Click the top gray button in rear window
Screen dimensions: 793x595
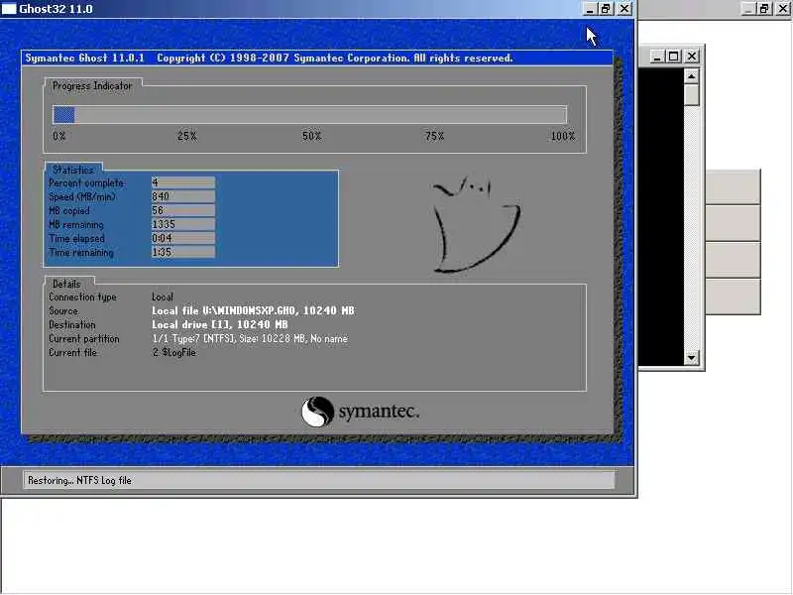click(x=733, y=187)
